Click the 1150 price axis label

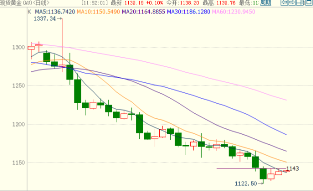point(18,162)
